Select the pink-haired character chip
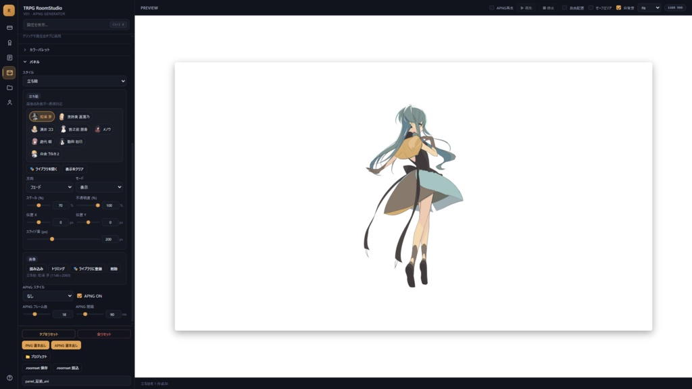The height and width of the screenshot is (389, 692). coord(42,142)
